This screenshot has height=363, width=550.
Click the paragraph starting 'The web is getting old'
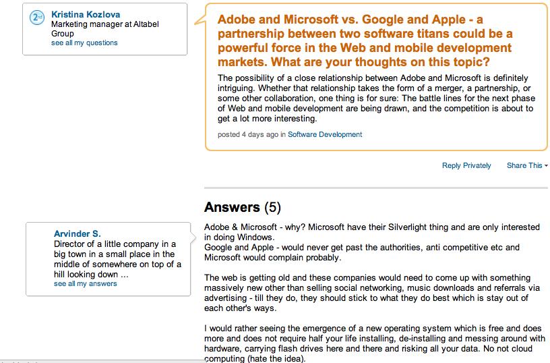367,293
